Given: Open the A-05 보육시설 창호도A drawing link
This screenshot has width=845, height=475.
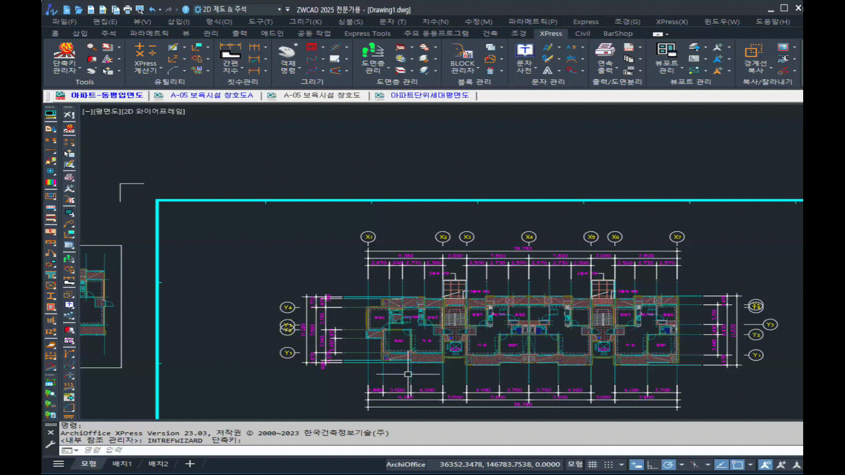Looking at the screenshot, I should (212, 95).
